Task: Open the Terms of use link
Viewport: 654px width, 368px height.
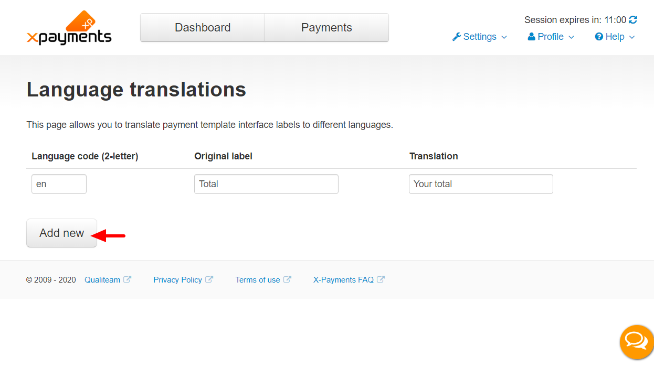Action: [x=258, y=280]
